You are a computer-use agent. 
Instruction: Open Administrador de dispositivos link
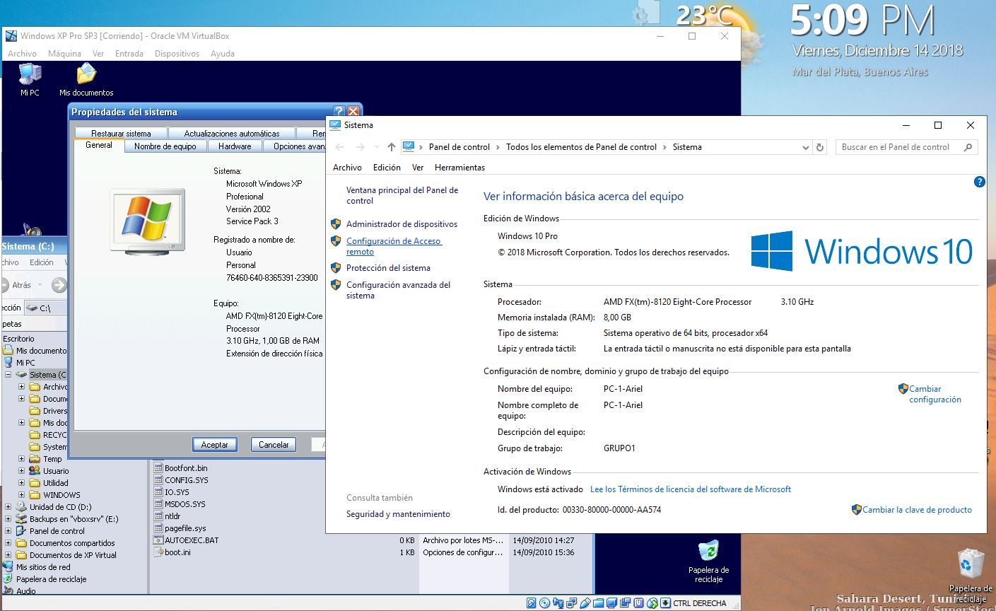point(402,224)
